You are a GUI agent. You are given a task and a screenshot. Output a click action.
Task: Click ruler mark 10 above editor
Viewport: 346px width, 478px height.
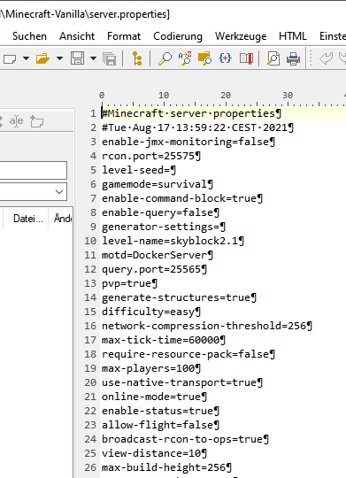click(x=164, y=96)
